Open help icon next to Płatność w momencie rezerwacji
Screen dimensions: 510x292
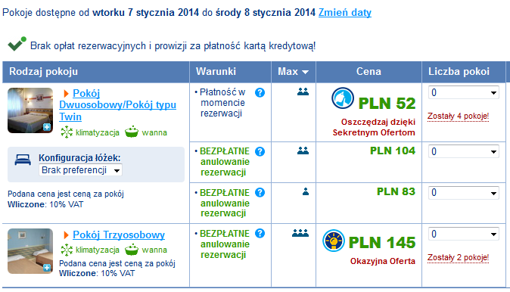260,93
